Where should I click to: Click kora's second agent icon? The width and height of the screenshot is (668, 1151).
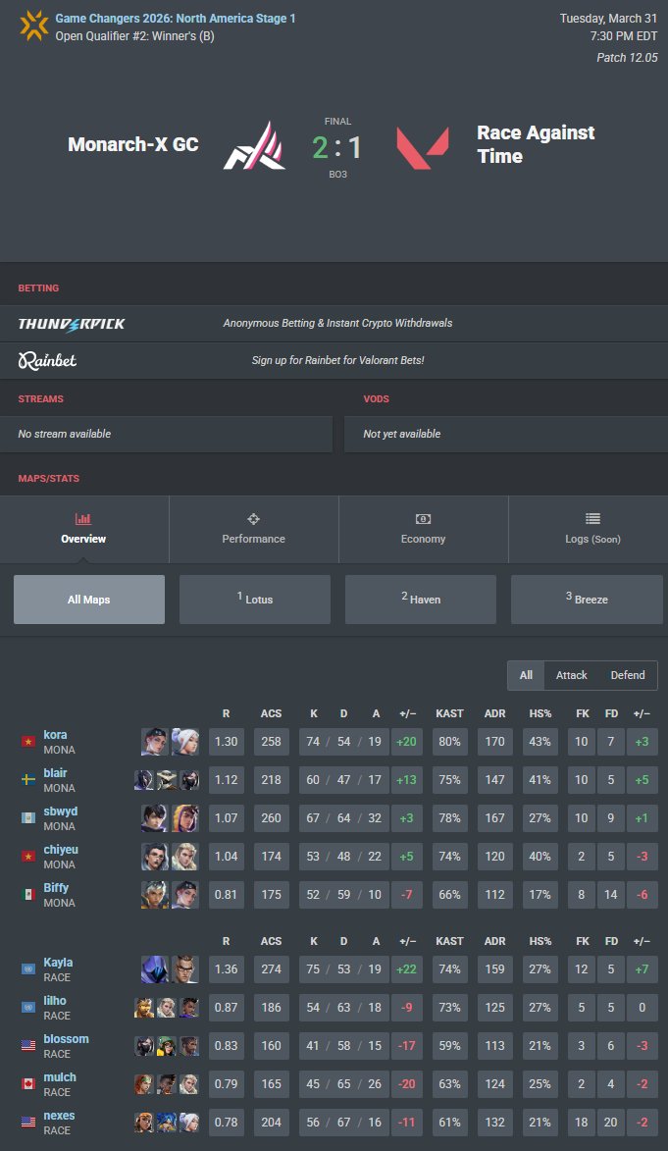[x=185, y=742]
